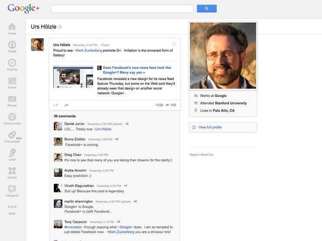Open Urs Hölzle mention in Daniel's comment
The width and height of the screenshot is (322, 241).
tap(102, 129)
